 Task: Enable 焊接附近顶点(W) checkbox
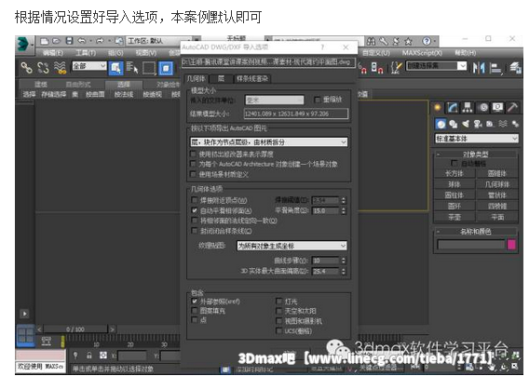pyautogui.click(x=195, y=200)
